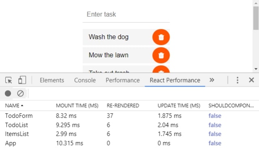The width and height of the screenshot is (259, 161).
Task: Open the Console tab
Action: [x=85, y=80]
